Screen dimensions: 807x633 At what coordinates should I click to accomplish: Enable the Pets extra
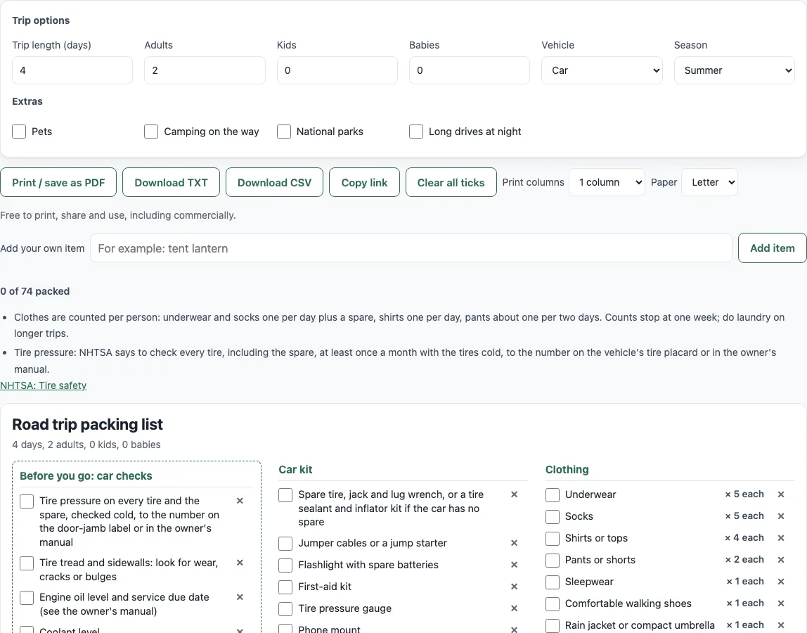tap(19, 132)
